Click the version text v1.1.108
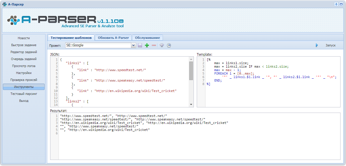Viewport: 346px width, 166px height. pyautogui.click(x=110, y=21)
